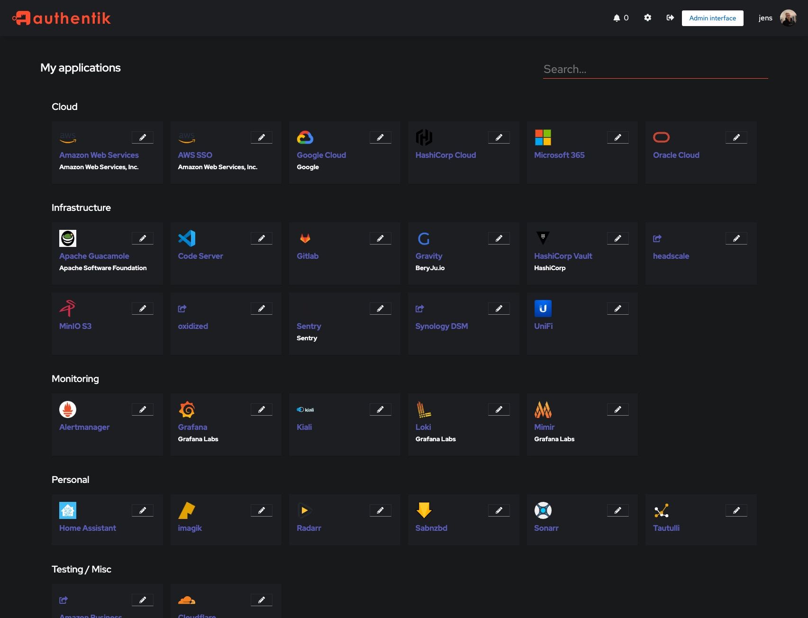Viewport: 808px width, 618px height.
Task: Open the notifications bell icon
Action: 617,18
